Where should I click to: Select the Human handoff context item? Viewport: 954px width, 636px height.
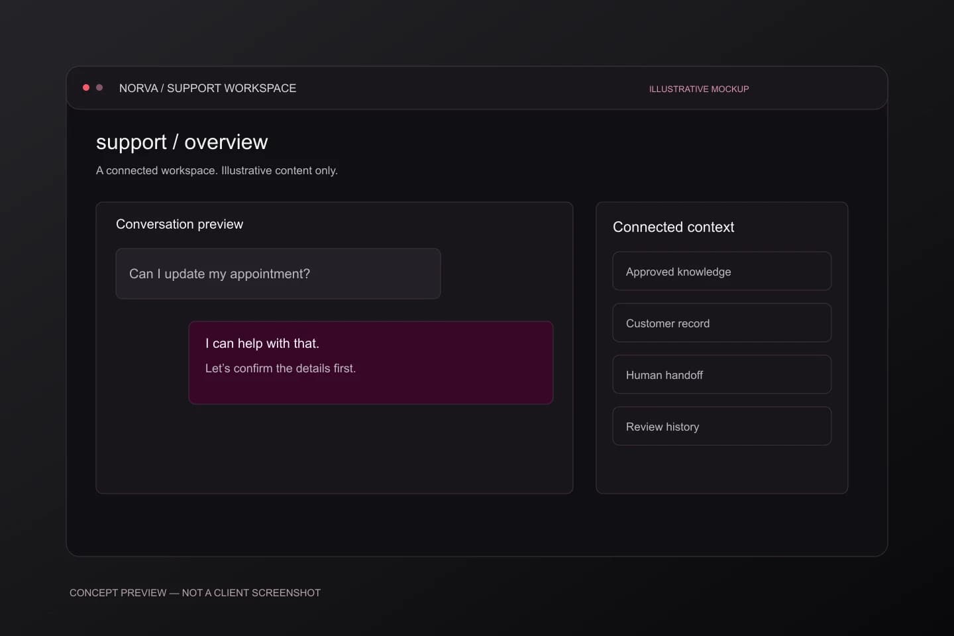(x=722, y=374)
